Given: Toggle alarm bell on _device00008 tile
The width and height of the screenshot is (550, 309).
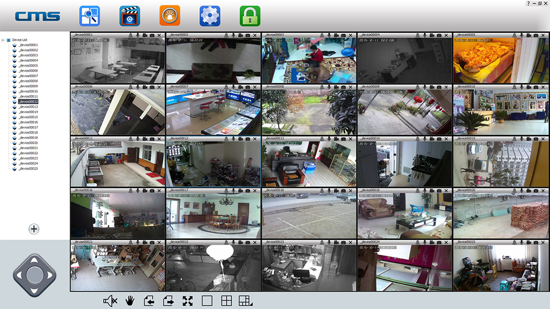Looking at the screenshot, I should [x=322, y=87].
